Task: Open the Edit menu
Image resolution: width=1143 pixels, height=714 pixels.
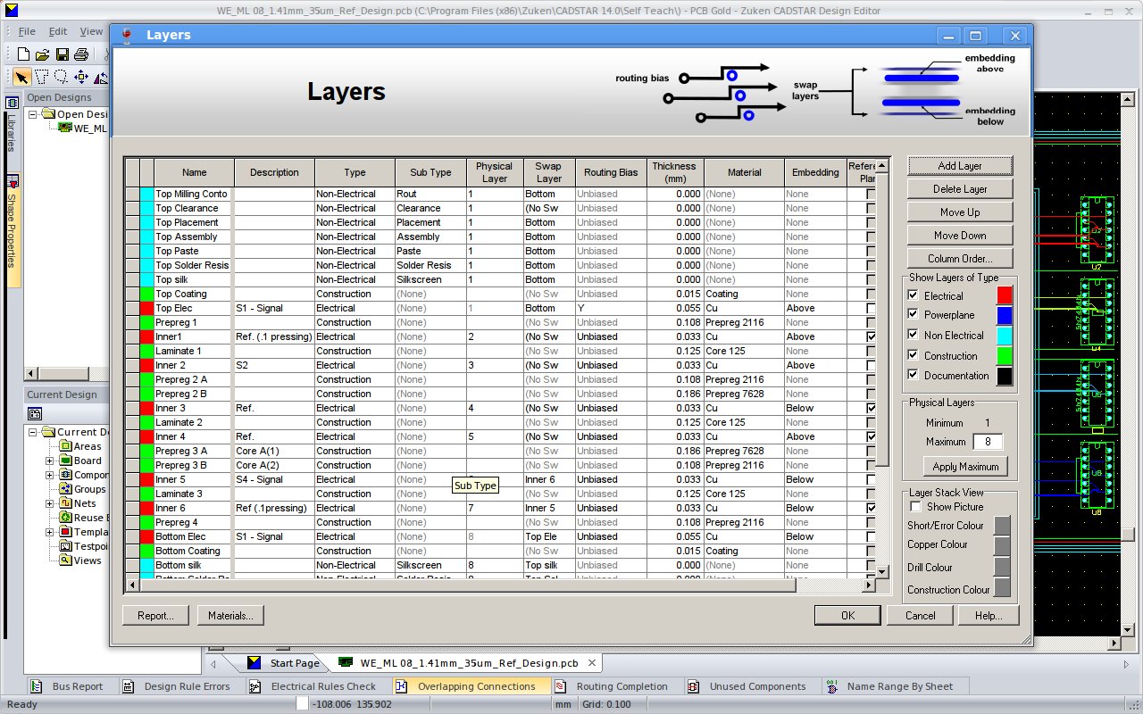Action: (x=58, y=31)
